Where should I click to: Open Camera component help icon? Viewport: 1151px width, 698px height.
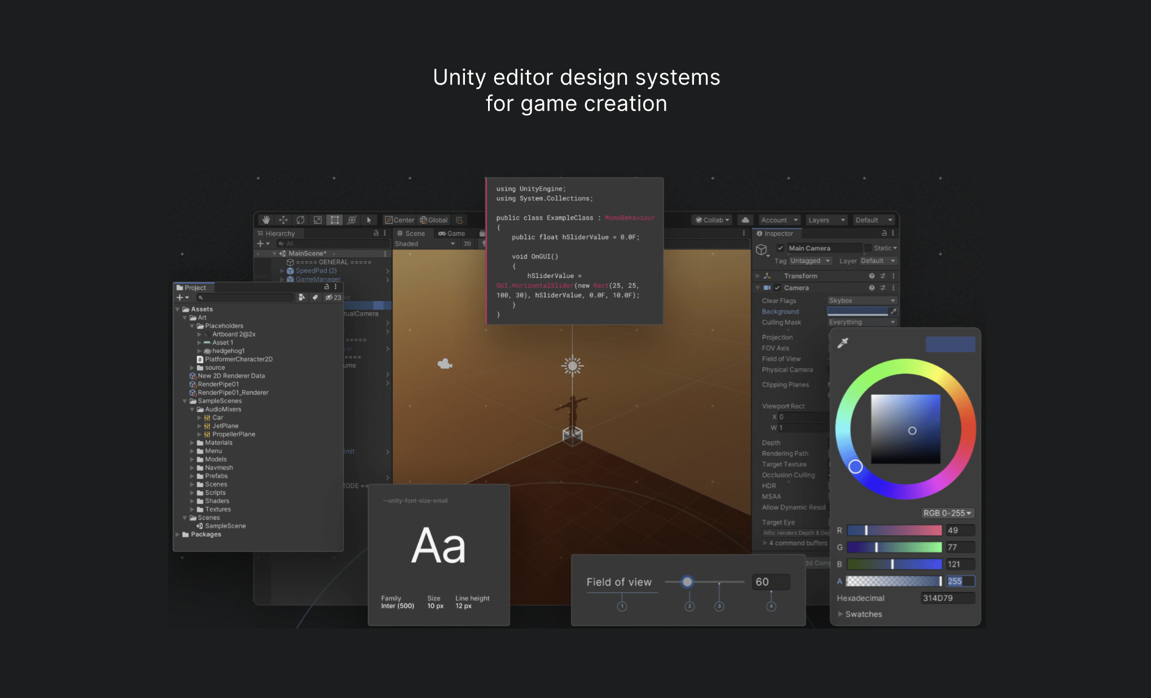coord(872,288)
